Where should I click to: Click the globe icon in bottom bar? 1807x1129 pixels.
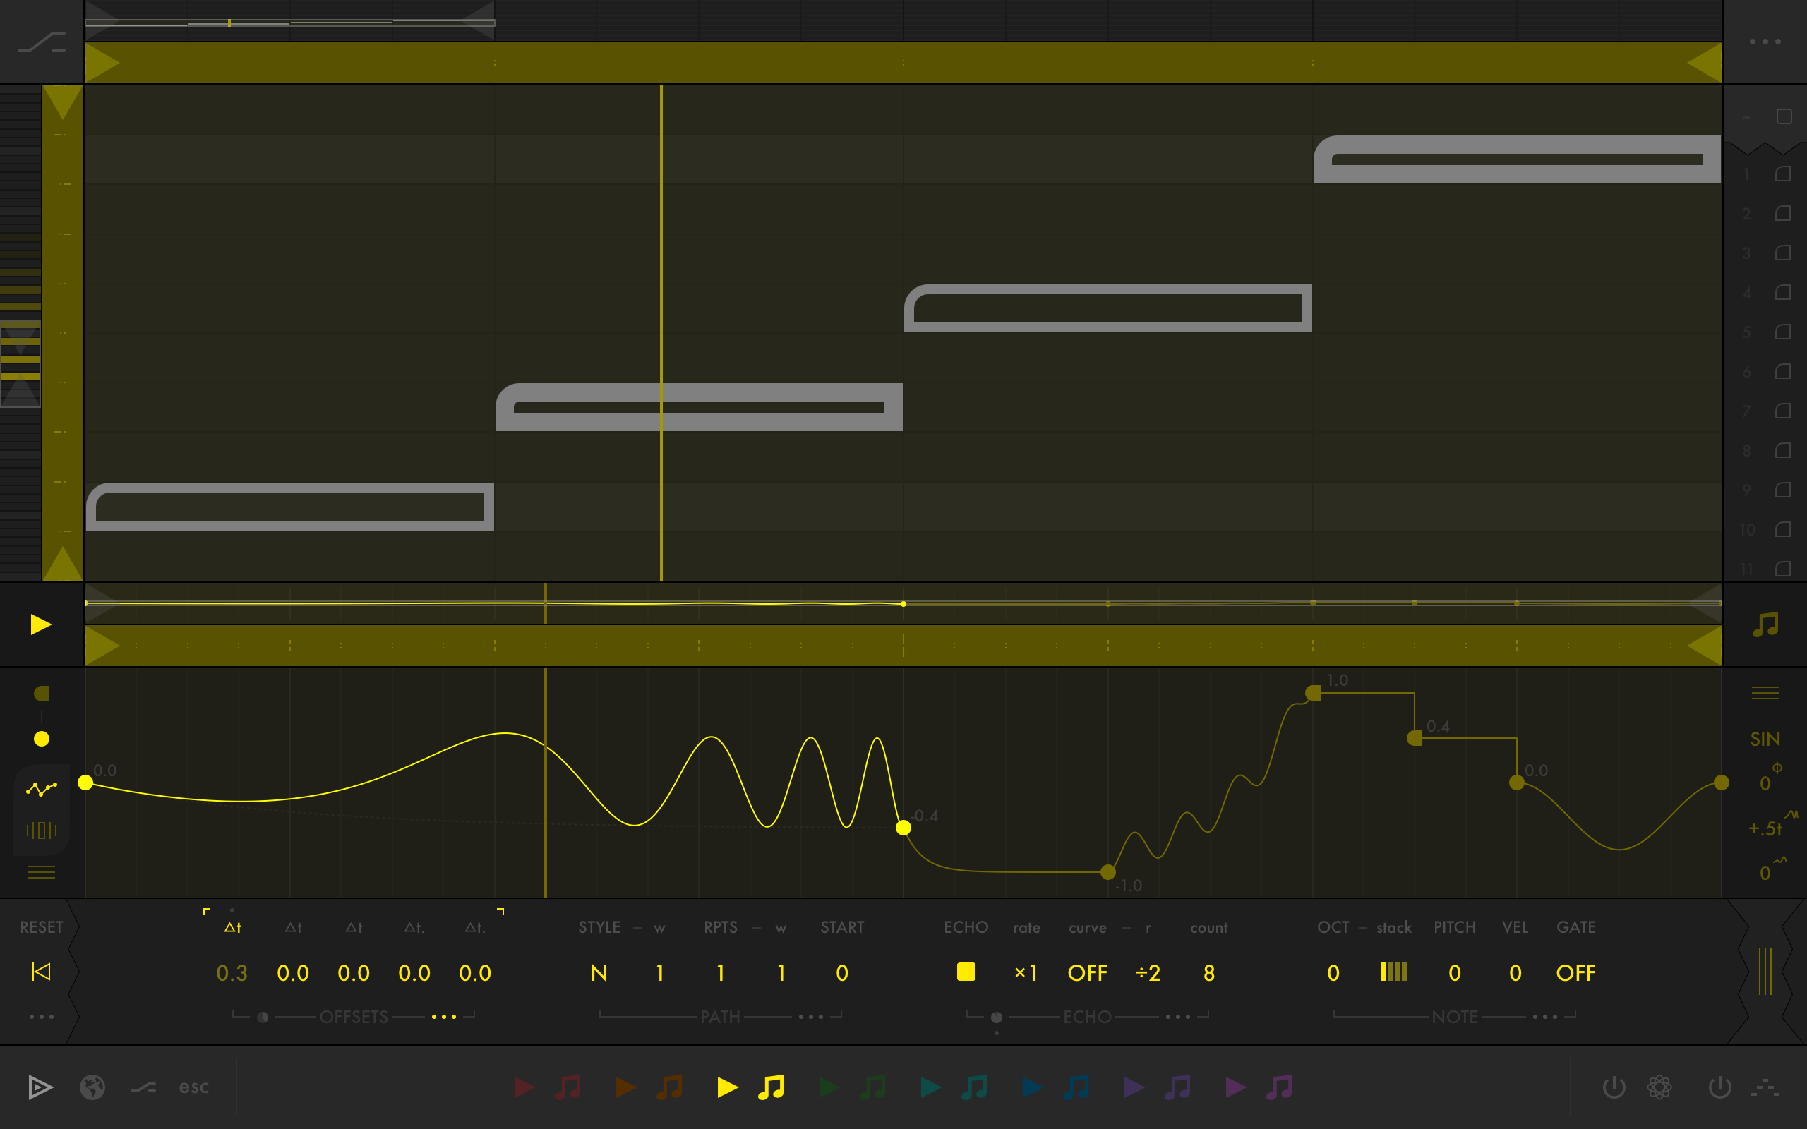92,1087
